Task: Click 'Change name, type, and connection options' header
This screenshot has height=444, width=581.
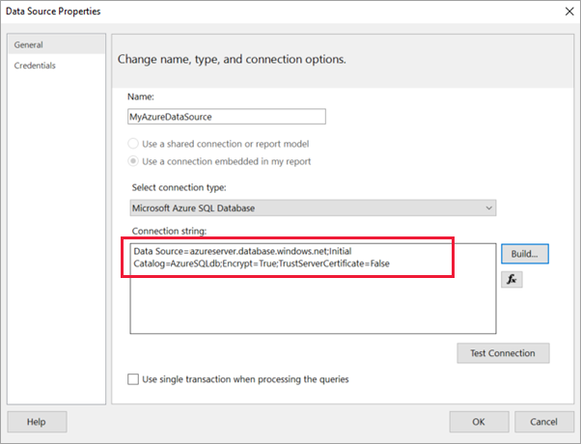Action: [x=232, y=59]
